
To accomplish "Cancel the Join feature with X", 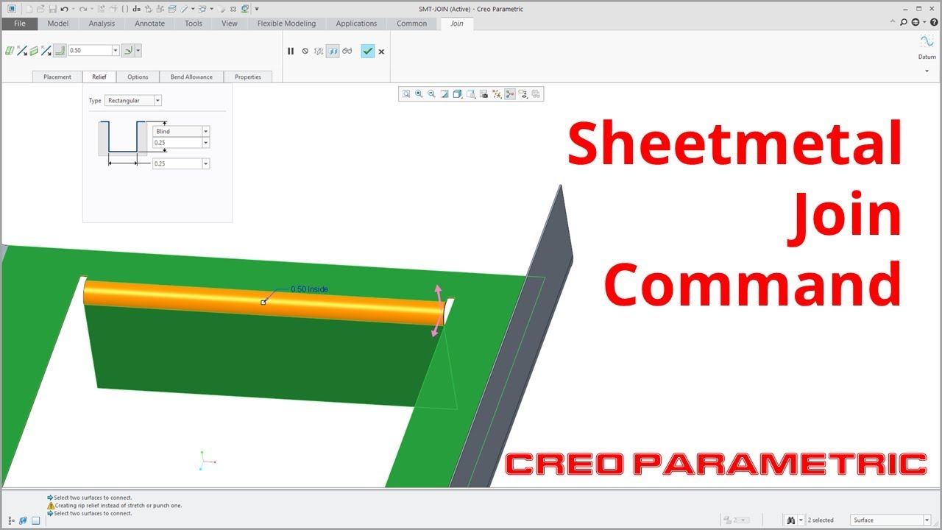I will coord(381,52).
